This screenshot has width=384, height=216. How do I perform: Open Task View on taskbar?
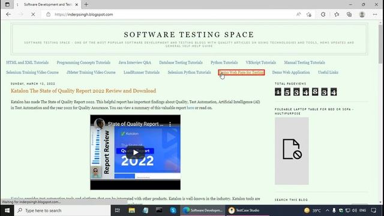coord(118,211)
